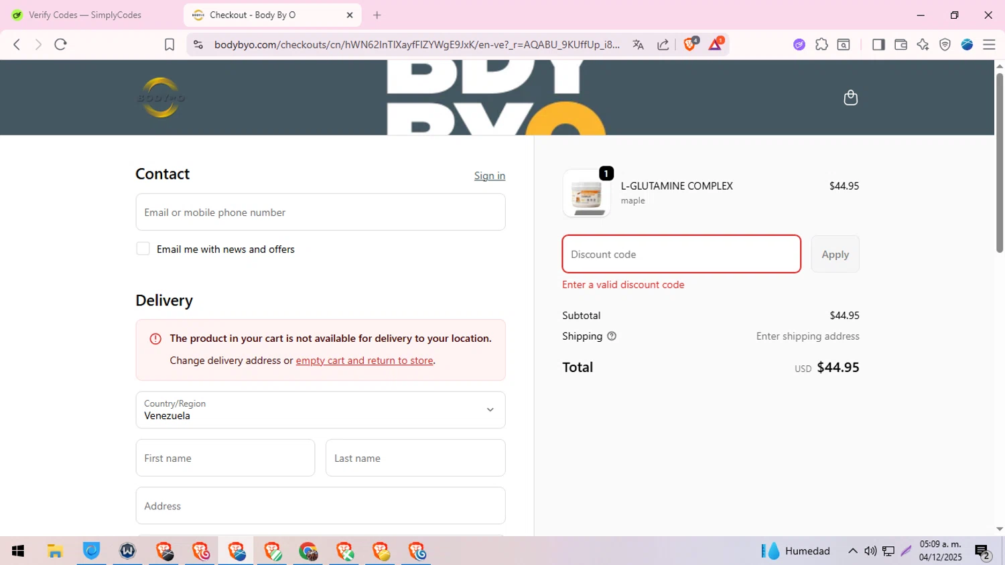Click into the Address field
The width and height of the screenshot is (1005, 565).
[320, 505]
